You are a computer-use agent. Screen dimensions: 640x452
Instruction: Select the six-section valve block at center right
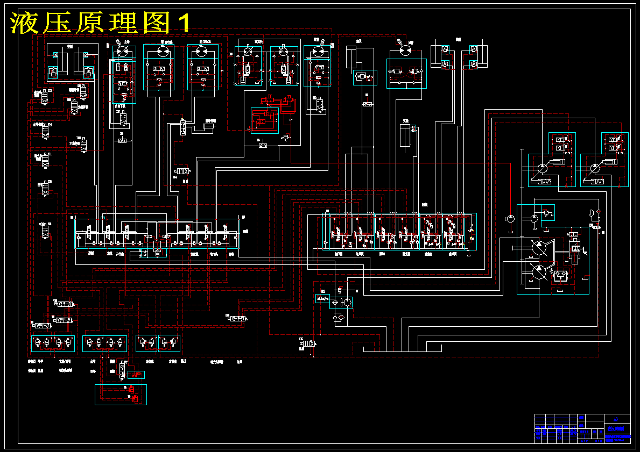(399, 232)
